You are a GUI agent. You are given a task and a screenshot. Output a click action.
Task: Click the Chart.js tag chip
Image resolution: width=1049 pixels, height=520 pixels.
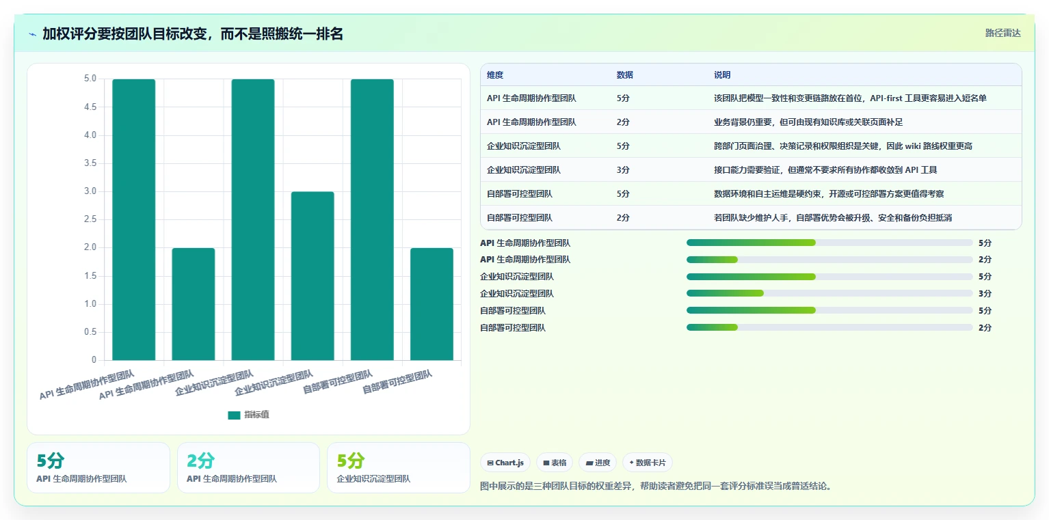tap(505, 463)
